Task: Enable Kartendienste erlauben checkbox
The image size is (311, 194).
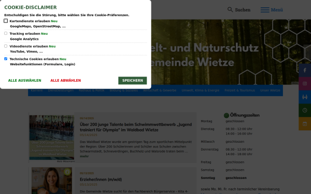Action: coord(6,21)
